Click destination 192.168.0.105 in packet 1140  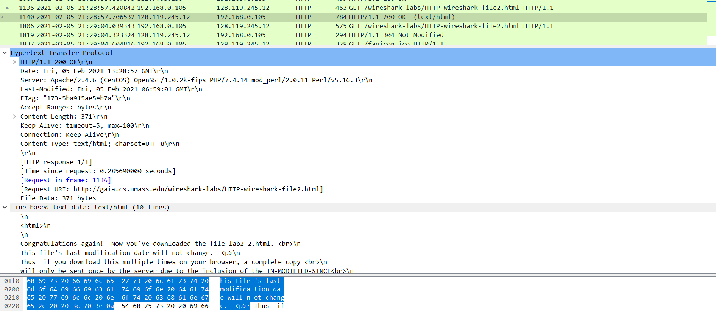(241, 17)
